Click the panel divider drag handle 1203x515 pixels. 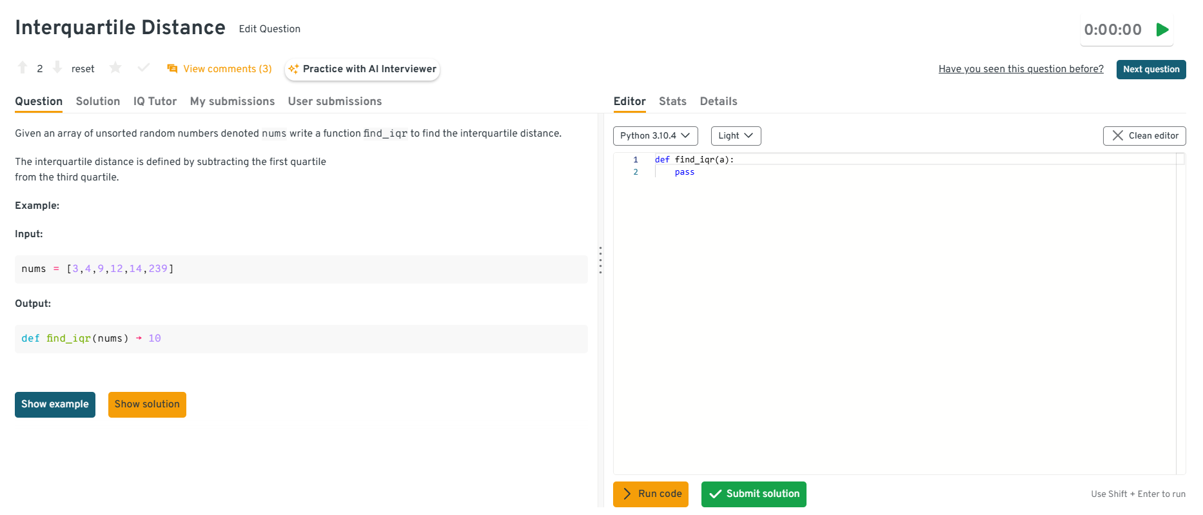[600, 260]
